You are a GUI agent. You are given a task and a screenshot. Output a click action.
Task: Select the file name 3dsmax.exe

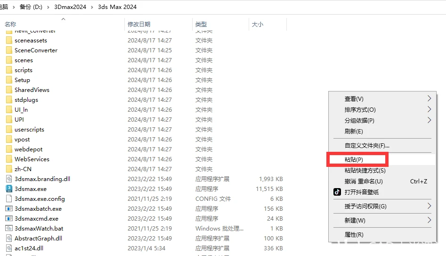pyautogui.click(x=31, y=189)
